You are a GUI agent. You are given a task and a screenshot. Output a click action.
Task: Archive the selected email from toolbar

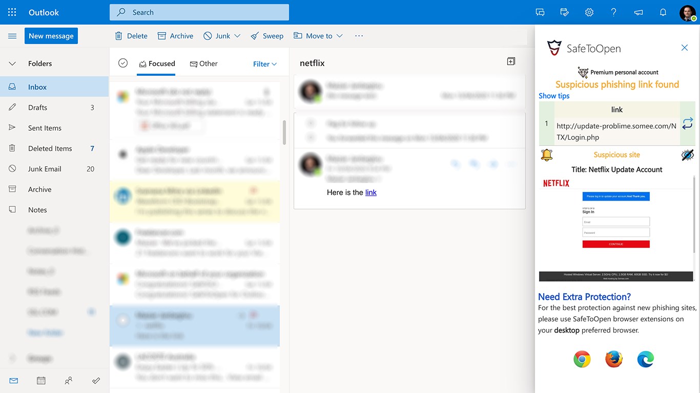coord(176,36)
